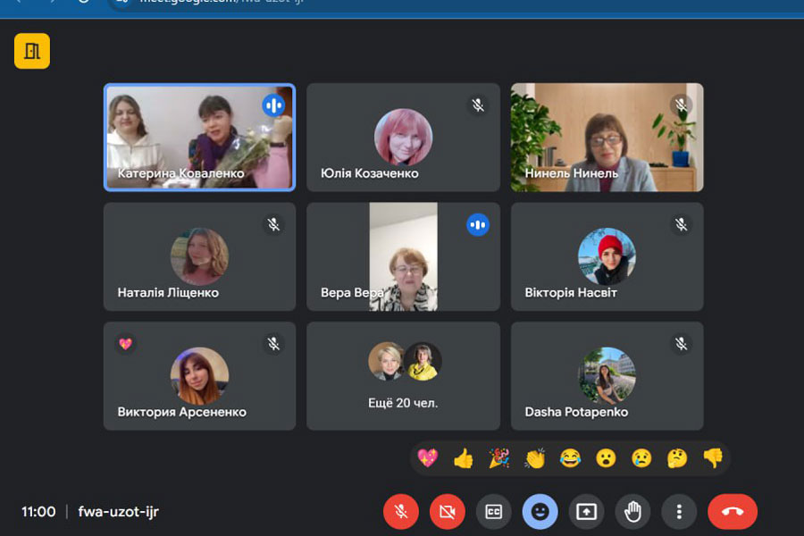This screenshot has height=536, width=804.
Task: Send the surprised face reaction
Action: coord(606,457)
